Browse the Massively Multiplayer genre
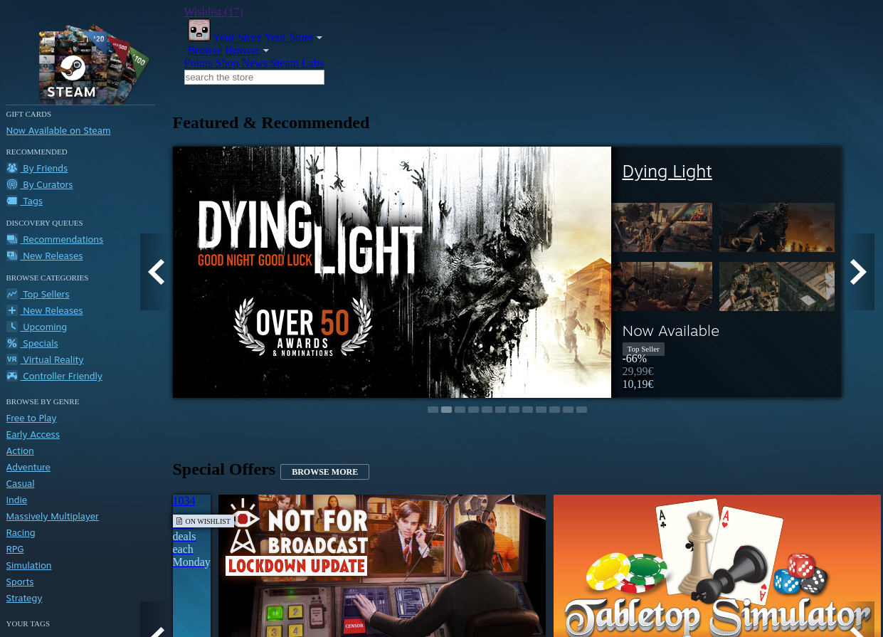The image size is (883, 637). click(53, 516)
